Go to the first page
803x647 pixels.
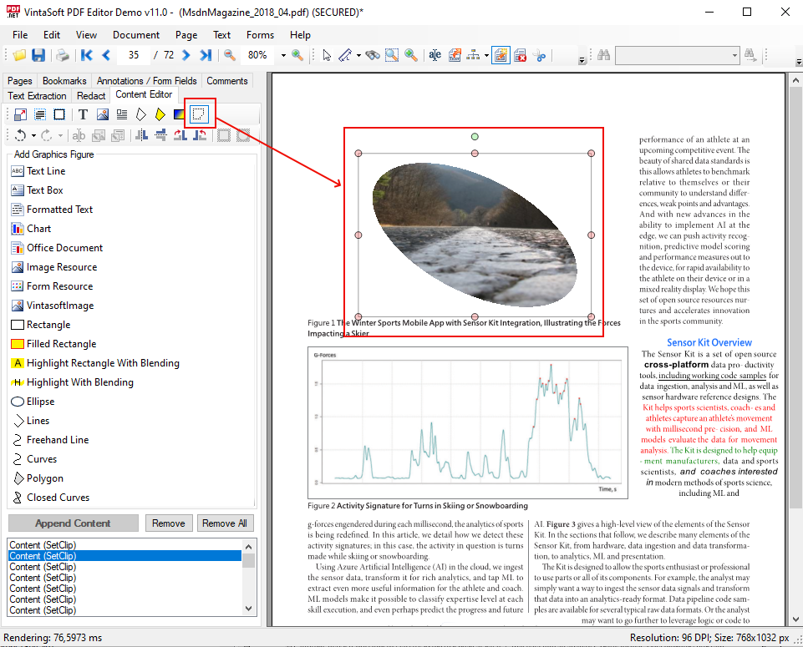click(87, 55)
